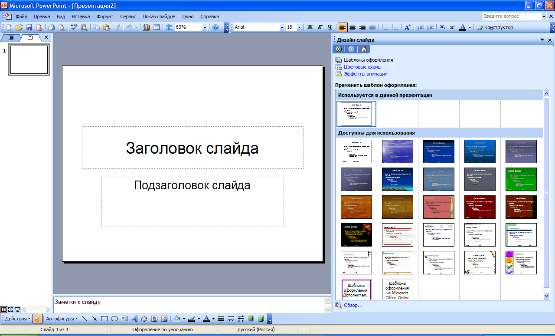The width and height of the screenshot is (555, 336).
Task: Open the Файл menu
Action: pyautogui.click(x=21, y=16)
